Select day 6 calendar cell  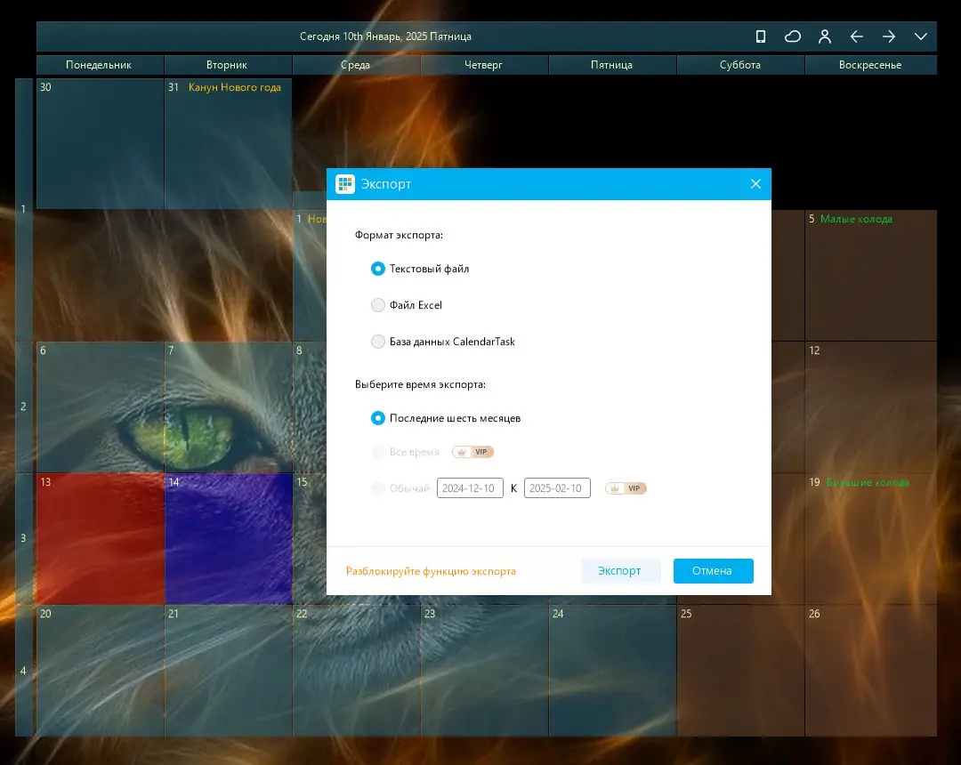pos(100,407)
